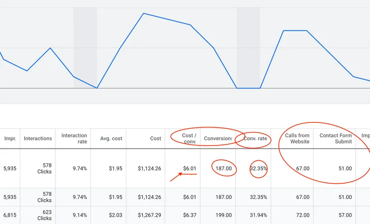Sort by the Conversions column header
Screen dimensions: 370x224
coord(218,139)
